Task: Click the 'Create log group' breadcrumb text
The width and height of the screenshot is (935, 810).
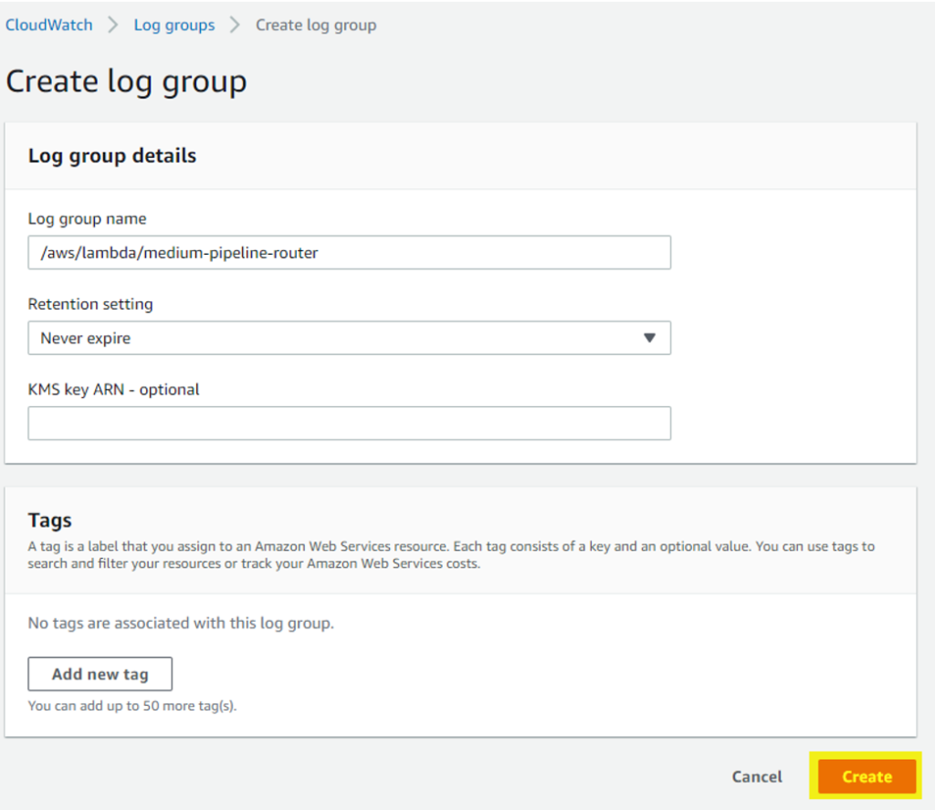Action: [316, 25]
